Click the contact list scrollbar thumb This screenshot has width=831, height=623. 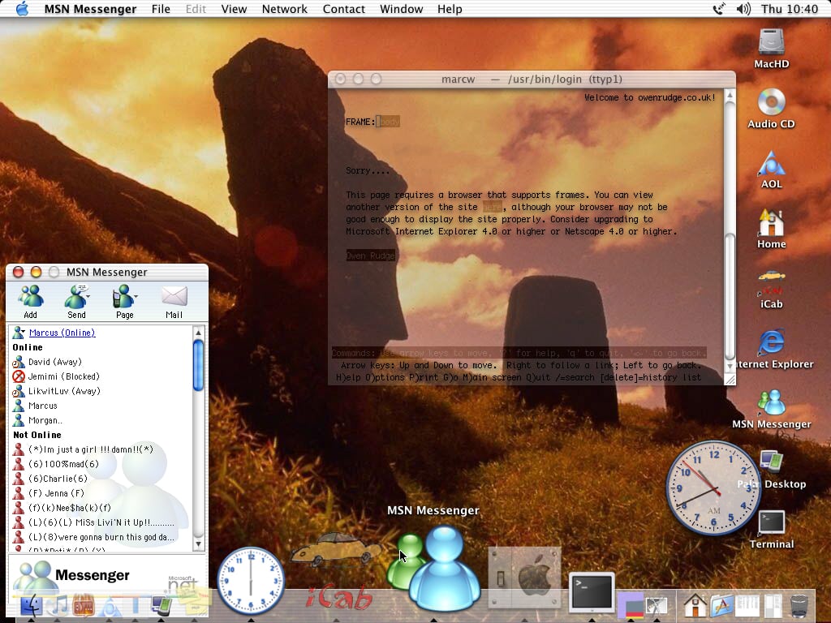tap(198, 365)
